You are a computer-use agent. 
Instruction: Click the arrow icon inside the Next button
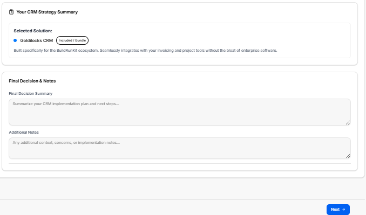coord(343,210)
